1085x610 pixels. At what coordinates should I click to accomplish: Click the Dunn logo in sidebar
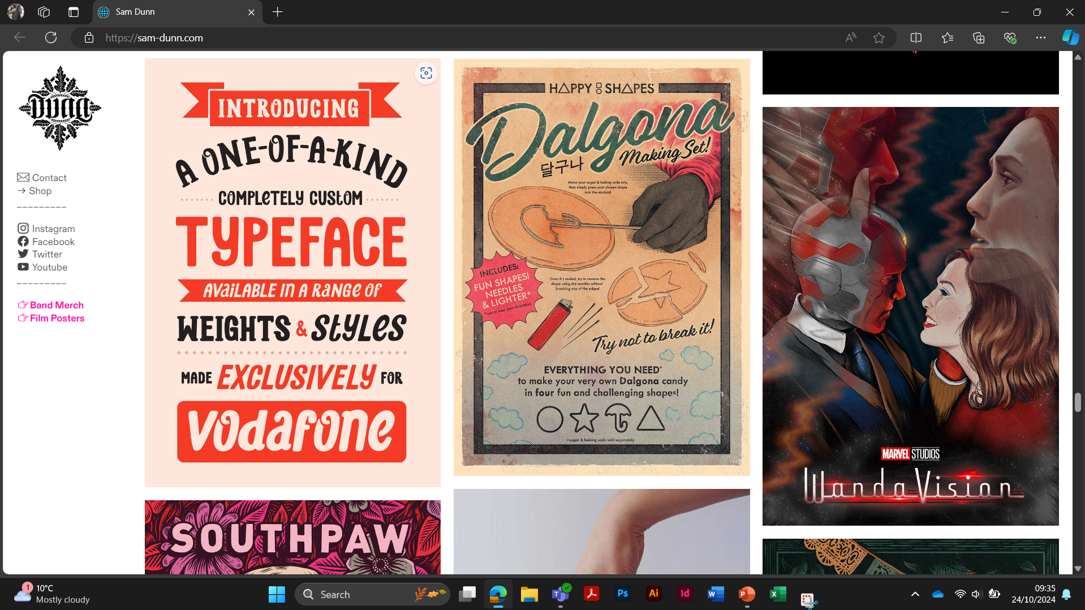pyautogui.click(x=60, y=108)
